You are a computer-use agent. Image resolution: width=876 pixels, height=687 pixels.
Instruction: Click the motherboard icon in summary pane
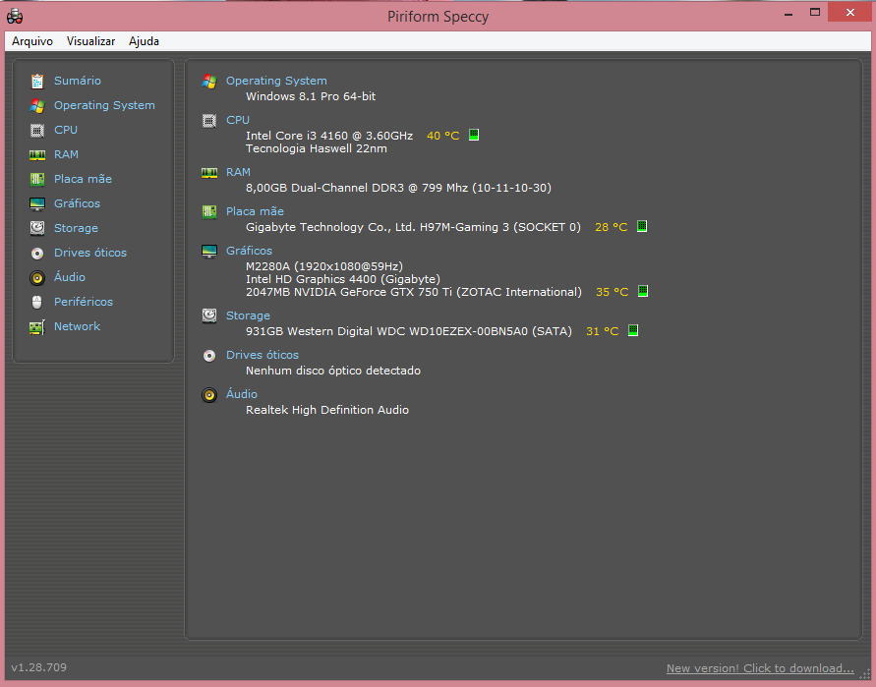pyautogui.click(x=209, y=211)
